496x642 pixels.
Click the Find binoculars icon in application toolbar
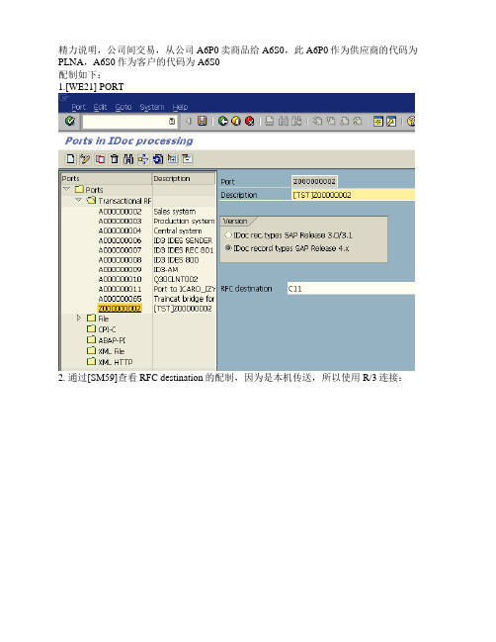pos(128,159)
